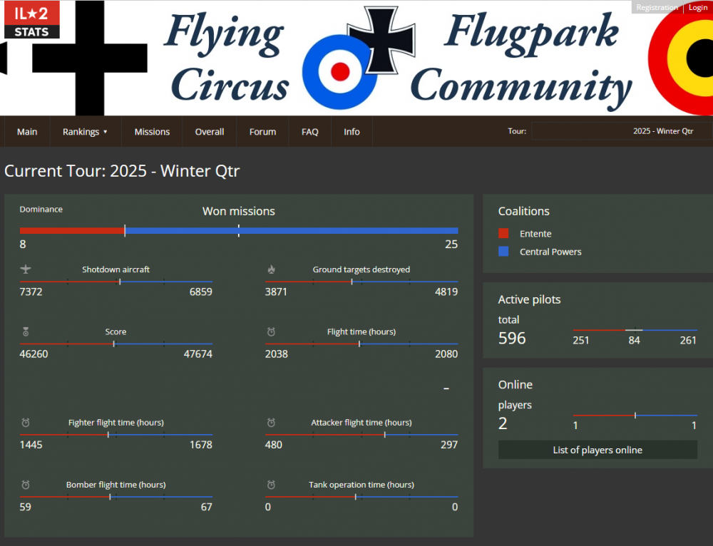Screen dimensions: 713x546
Task: Click the Ground targets destroyed balance bar
Action: [x=361, y=282]
